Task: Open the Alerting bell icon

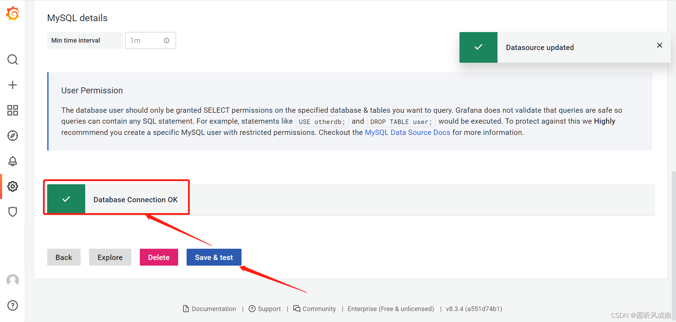Action: 13,161
